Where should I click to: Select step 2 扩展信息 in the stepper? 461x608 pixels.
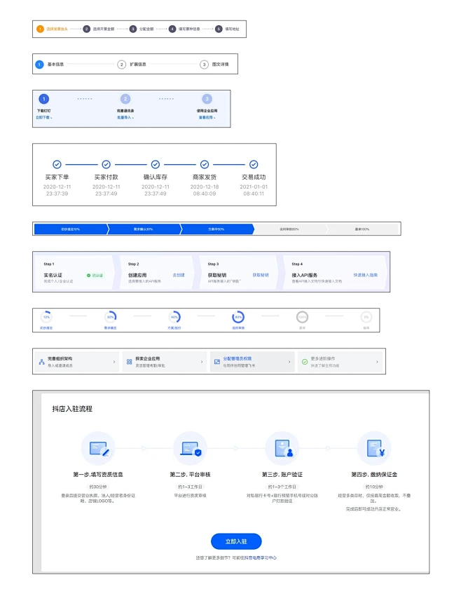coord(132,65)
